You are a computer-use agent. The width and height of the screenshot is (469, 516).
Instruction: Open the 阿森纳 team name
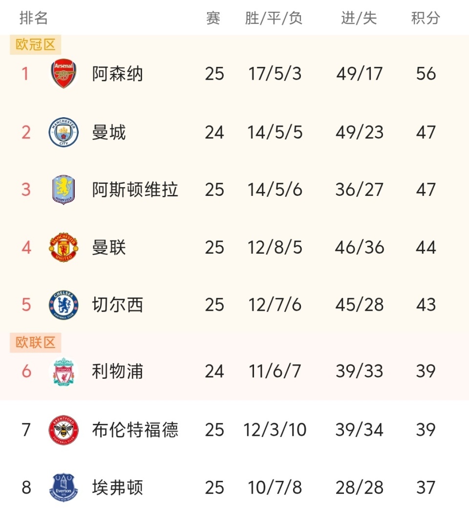pos(117,74)
